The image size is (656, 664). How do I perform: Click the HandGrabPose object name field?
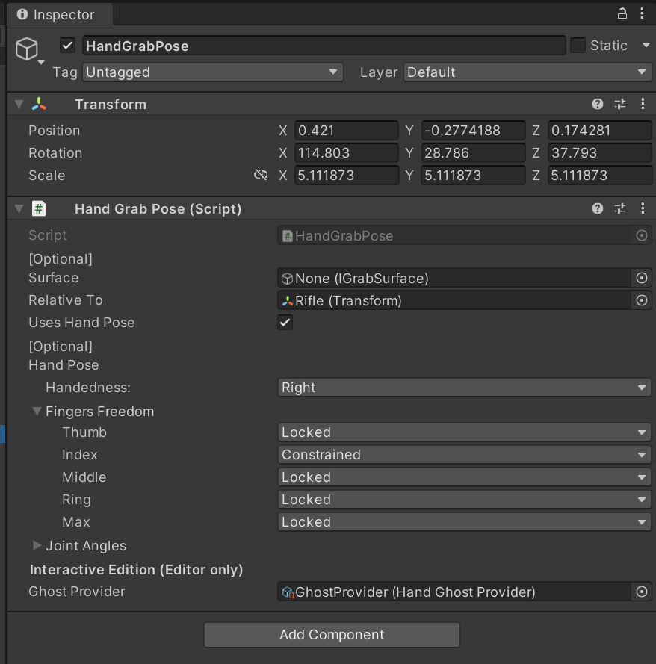tap(324, 46)
